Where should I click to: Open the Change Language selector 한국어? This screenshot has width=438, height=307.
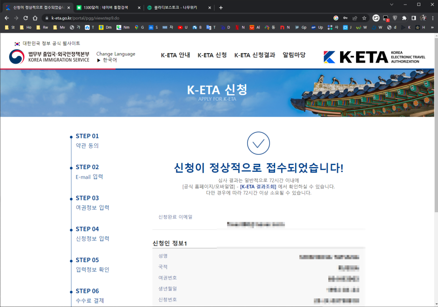(107, 60)
